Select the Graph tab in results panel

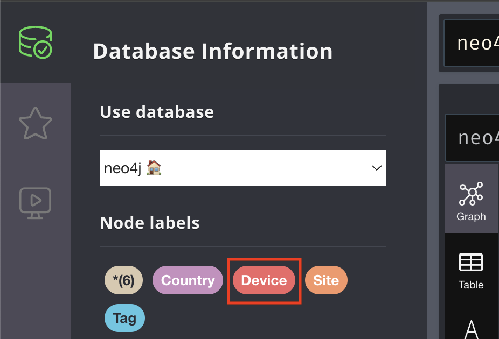pyautogui.click(x=471, y=199)
